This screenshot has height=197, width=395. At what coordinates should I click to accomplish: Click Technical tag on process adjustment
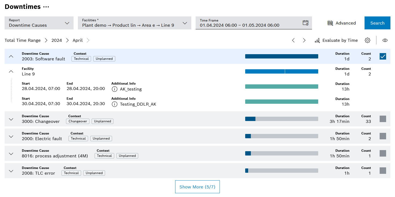[x=105, y=156]
